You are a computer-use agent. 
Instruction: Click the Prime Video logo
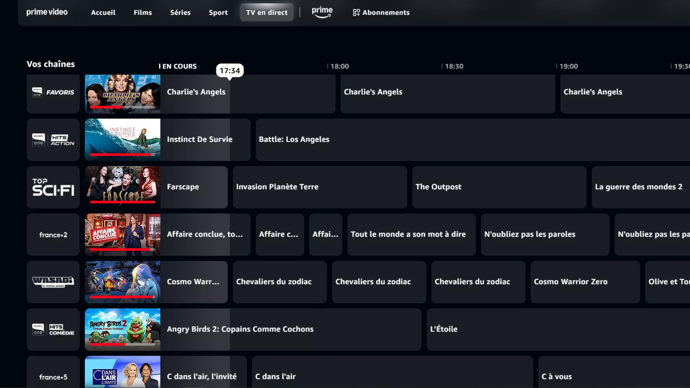47,12
